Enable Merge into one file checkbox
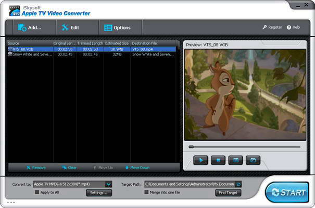The height and width of the screenshot is (208, 315). pyautogui.click(x=146, y=192)
